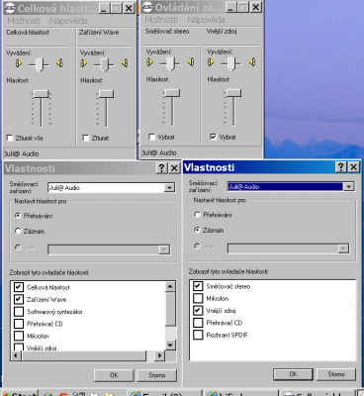Click the Celková hlasitost volume slider handle
The image size is (364, 396).
41,94
